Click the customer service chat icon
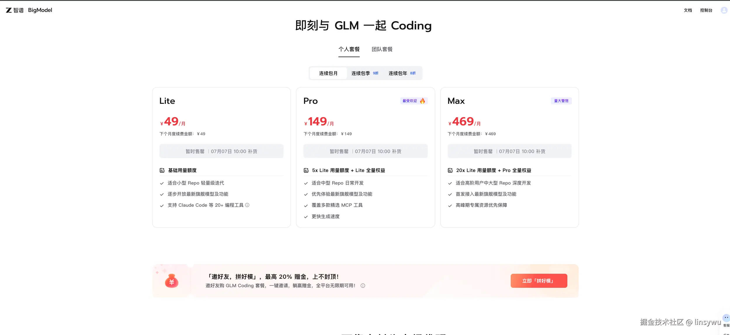Screen dimensions: 730x335 (x=726, y=318)
